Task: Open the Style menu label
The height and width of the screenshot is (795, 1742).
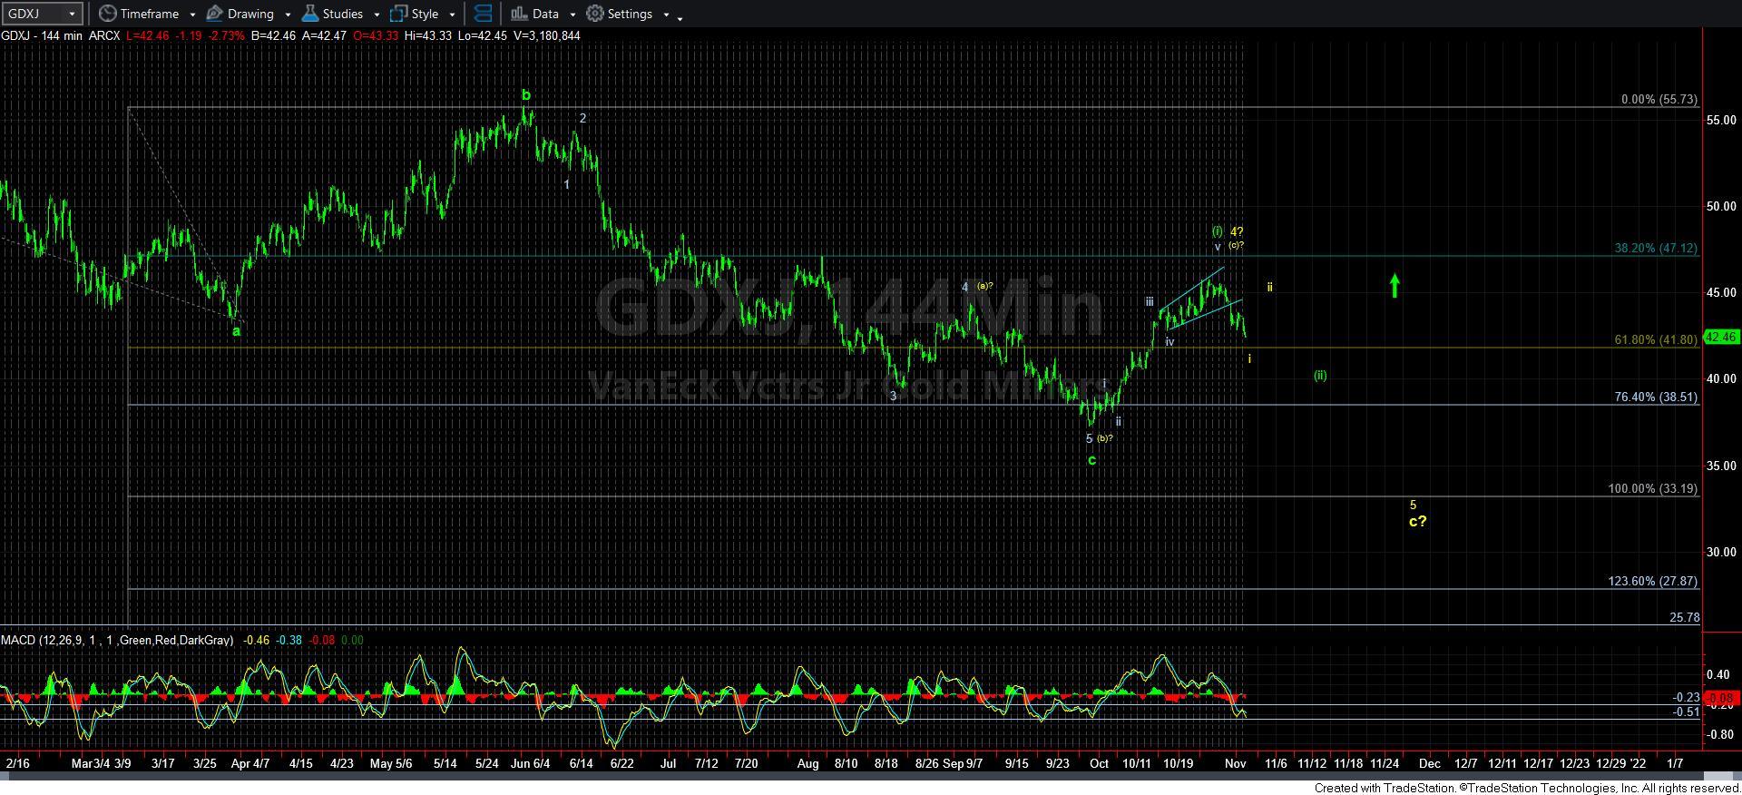Action: (425, 14)
